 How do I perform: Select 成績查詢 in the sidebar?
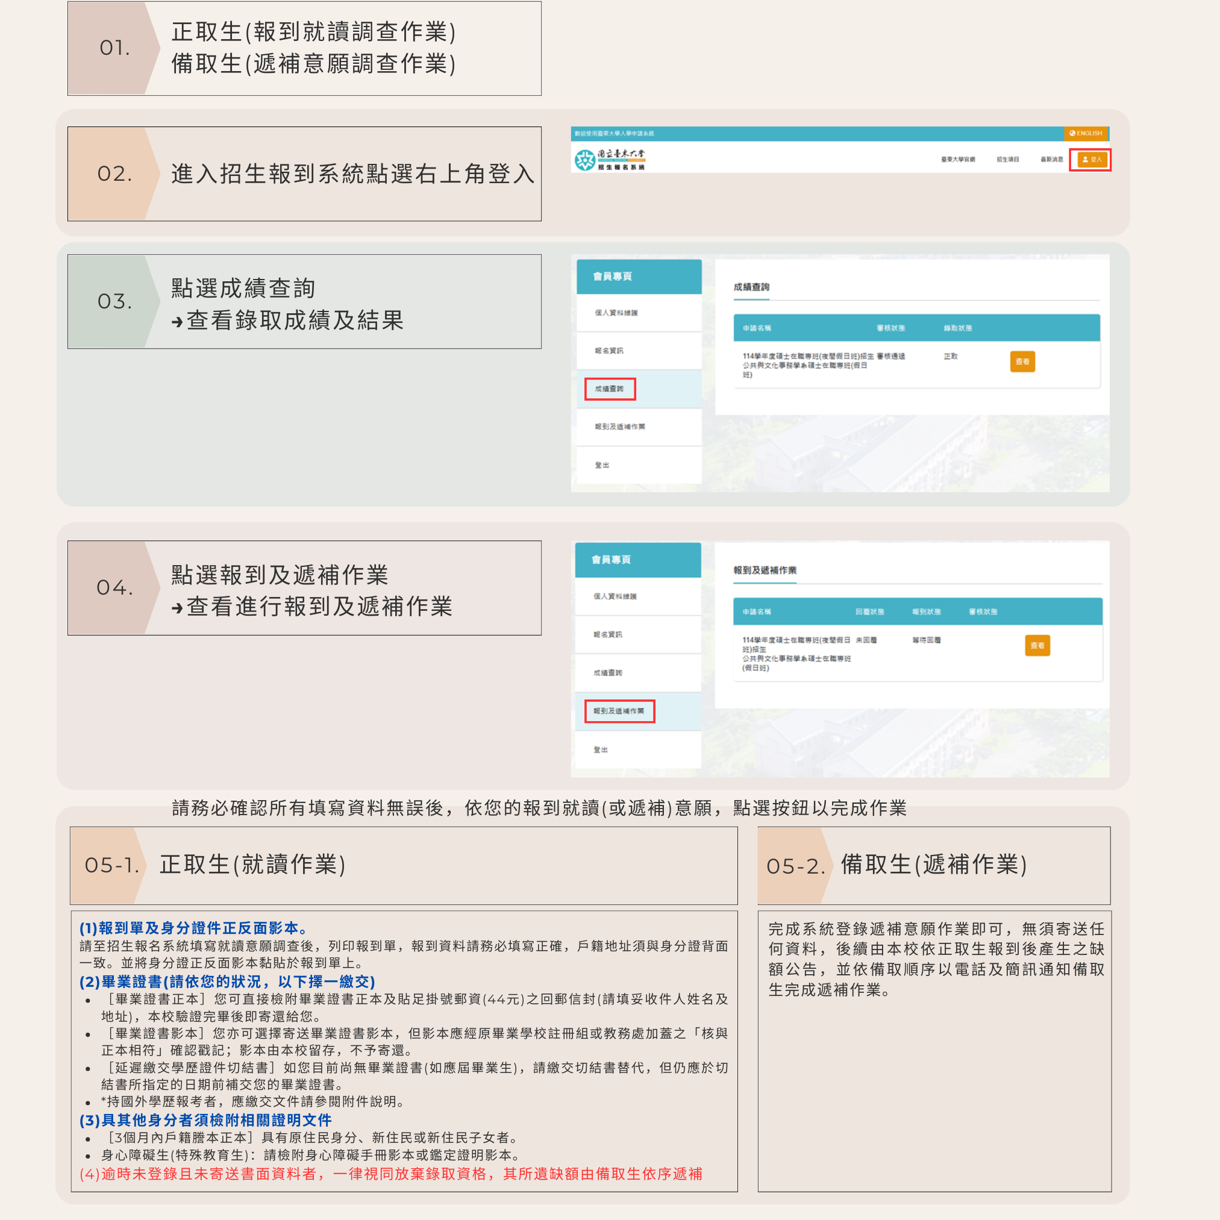pyautogui.click(x=608, y=390)
